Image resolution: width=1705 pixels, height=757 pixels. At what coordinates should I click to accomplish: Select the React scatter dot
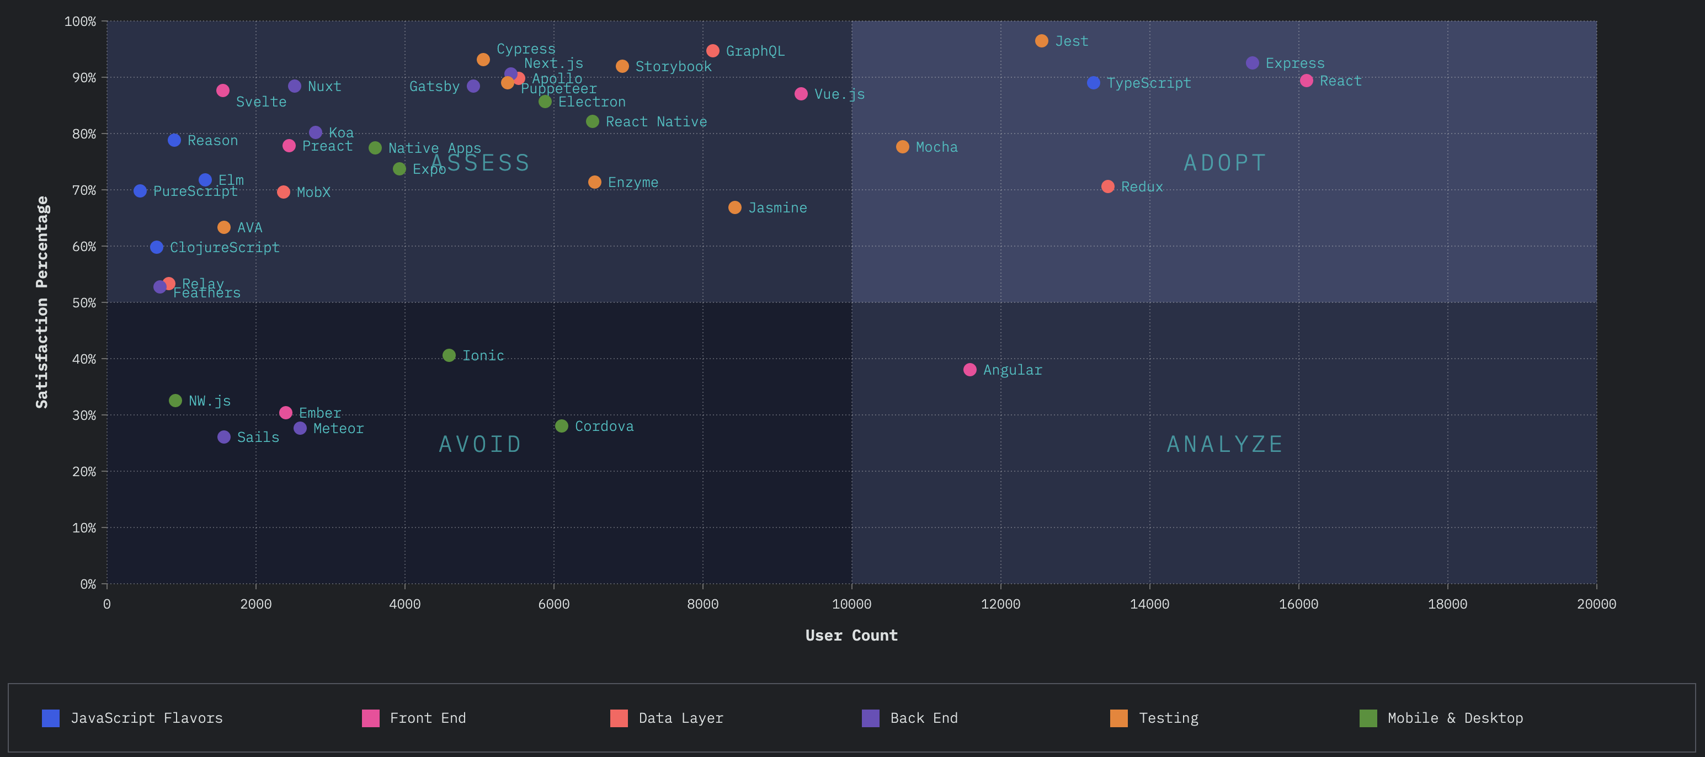(x=1306, y=81)
